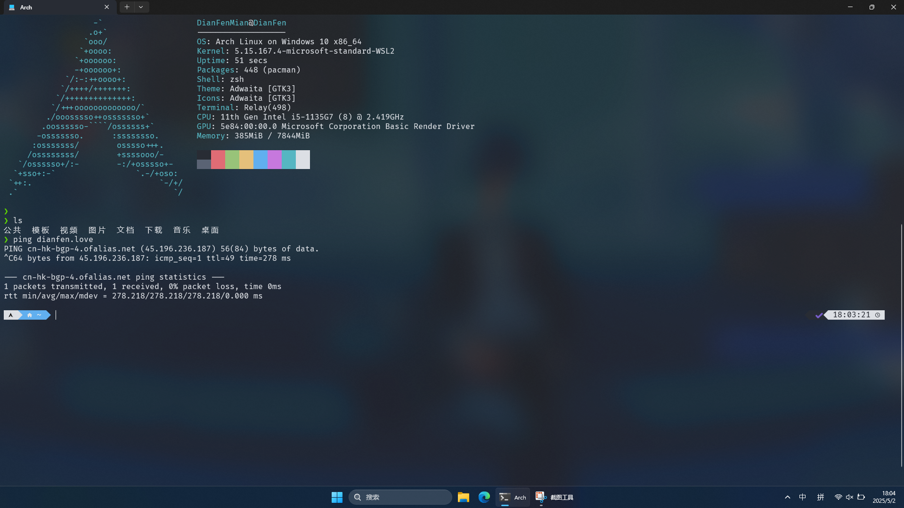Launch Microsoft Edge from taskbar
904x508 pixels.
(484, 497)
